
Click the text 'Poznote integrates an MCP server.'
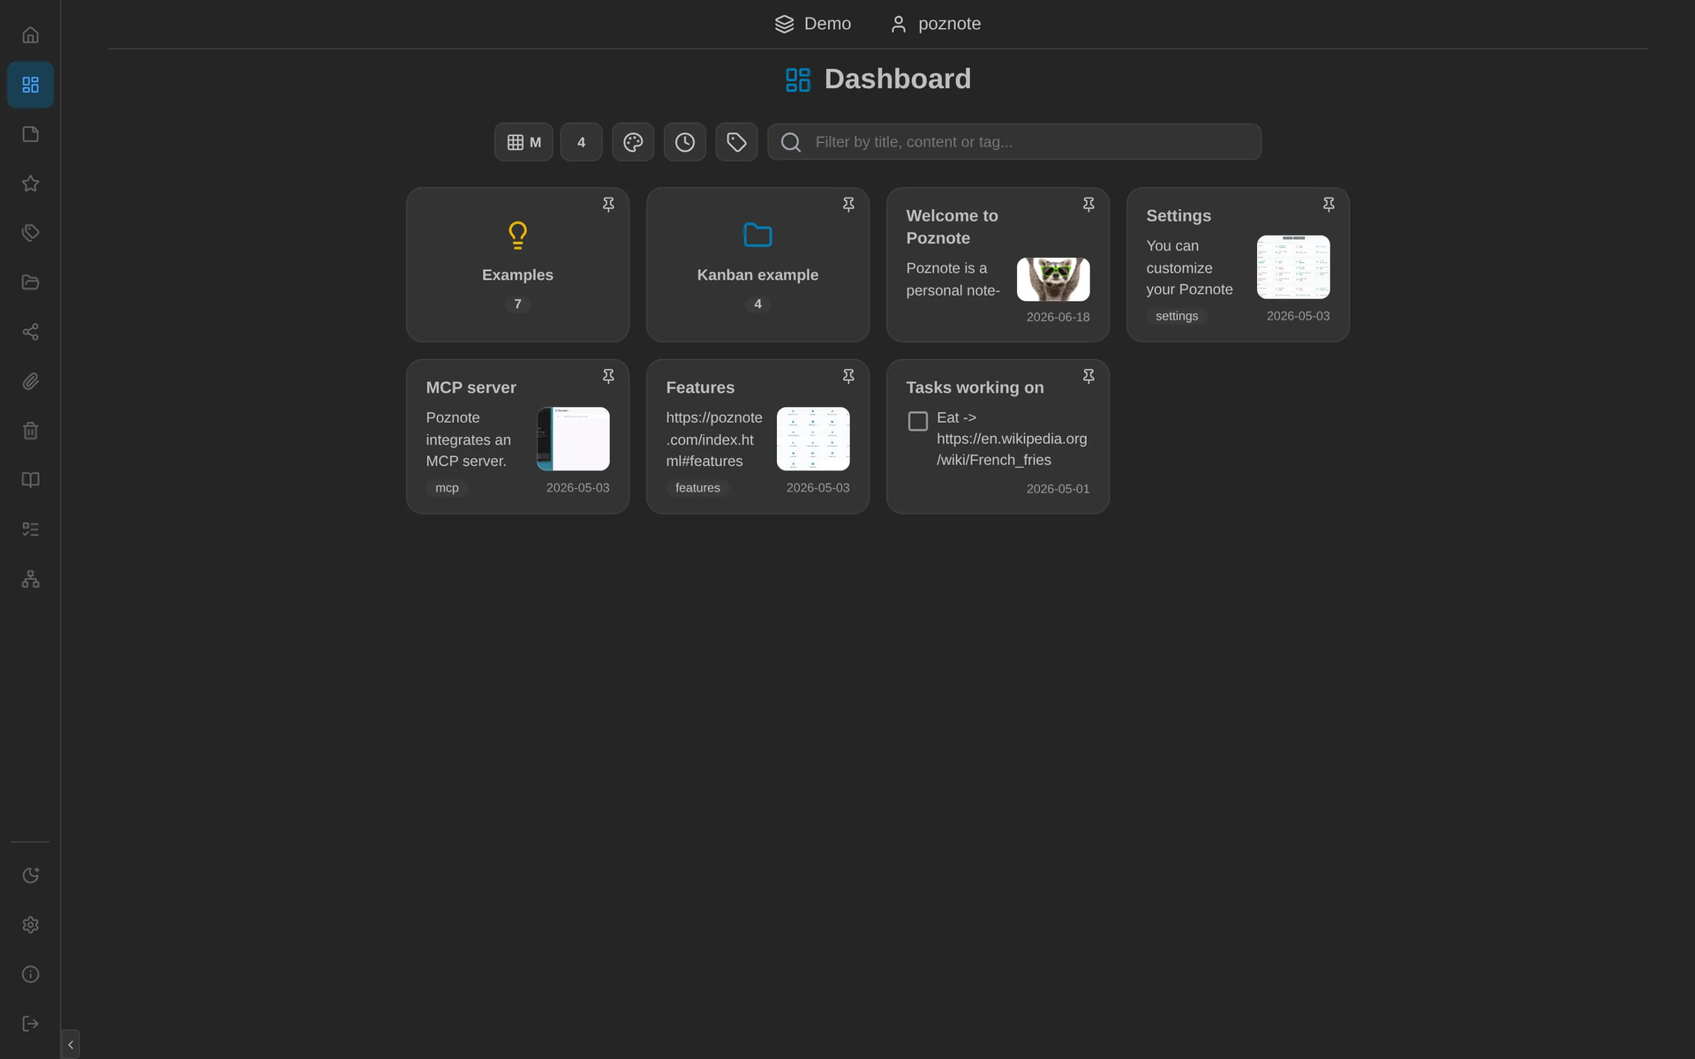[468, 439]
